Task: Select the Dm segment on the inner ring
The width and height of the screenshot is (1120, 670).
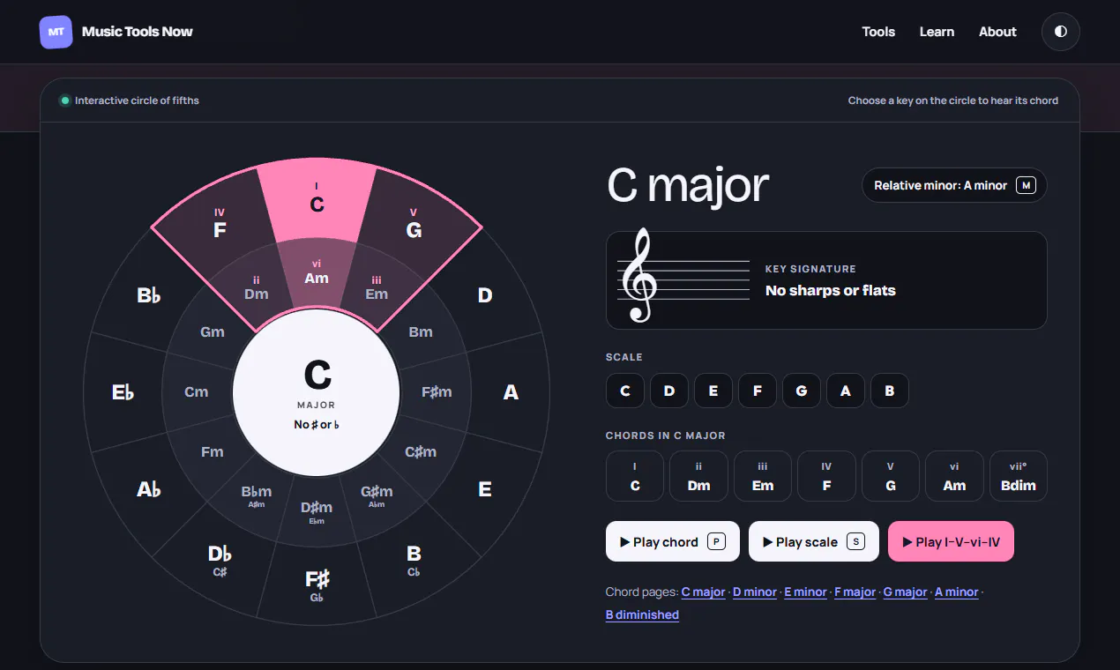Action: coord(257,289)
